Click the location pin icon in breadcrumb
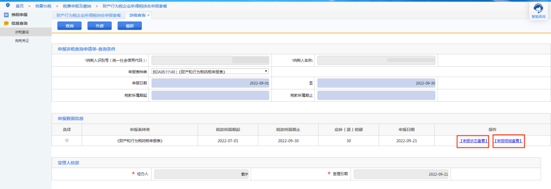Image resolution: width=551 pixels, height=189 pixels. [x=8, y=5]
